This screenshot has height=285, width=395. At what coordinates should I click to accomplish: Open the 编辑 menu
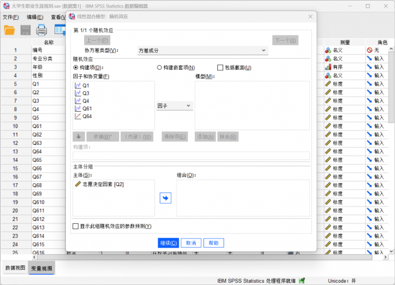coord(35,17)
